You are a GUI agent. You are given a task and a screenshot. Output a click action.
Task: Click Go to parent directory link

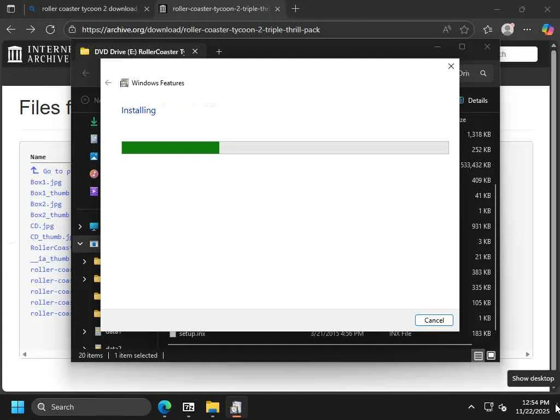point(50,171)
